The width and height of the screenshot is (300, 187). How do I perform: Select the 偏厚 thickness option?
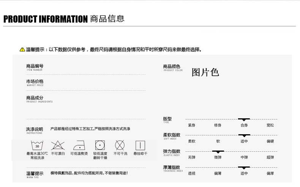coord(270,173)
